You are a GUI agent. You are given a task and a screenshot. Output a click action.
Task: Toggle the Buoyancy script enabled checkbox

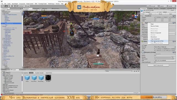144,52
